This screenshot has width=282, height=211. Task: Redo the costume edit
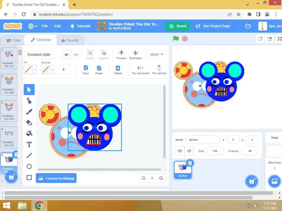(x=76, y=55)
